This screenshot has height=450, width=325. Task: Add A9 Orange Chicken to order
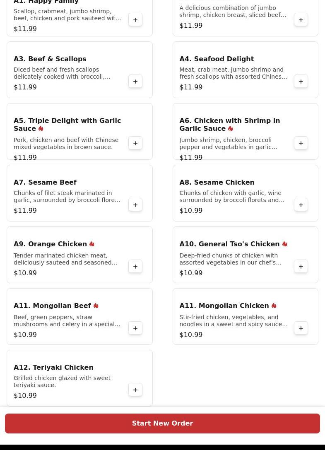[x=135, y=267]
